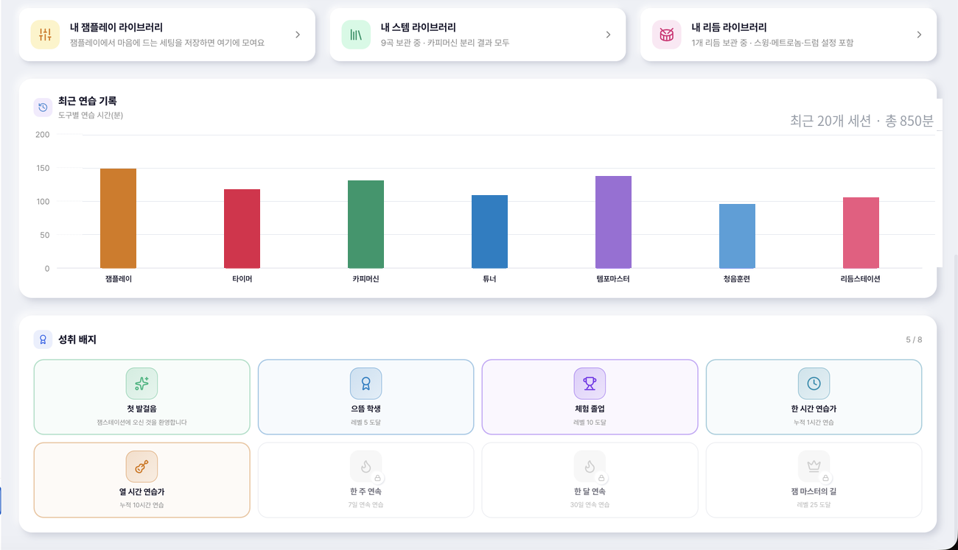The image size is (958, 550).
Task: Click the 체험 졸업 badge title
Action: [590, 409]
